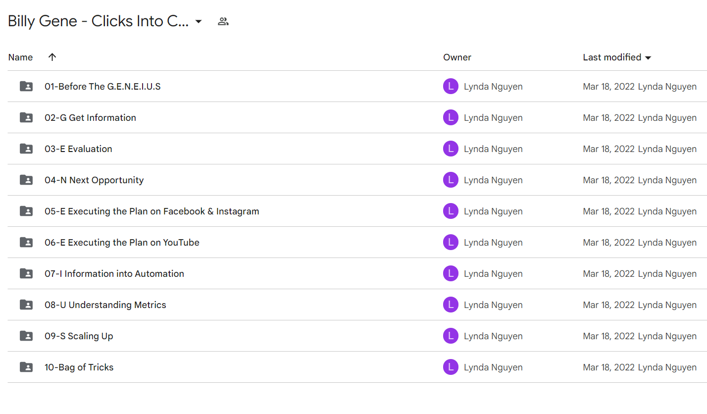Screen dimensions: 707x414
Task: Click shared folder icon for 10-Bag of Tricks
Action: (26, 367)
